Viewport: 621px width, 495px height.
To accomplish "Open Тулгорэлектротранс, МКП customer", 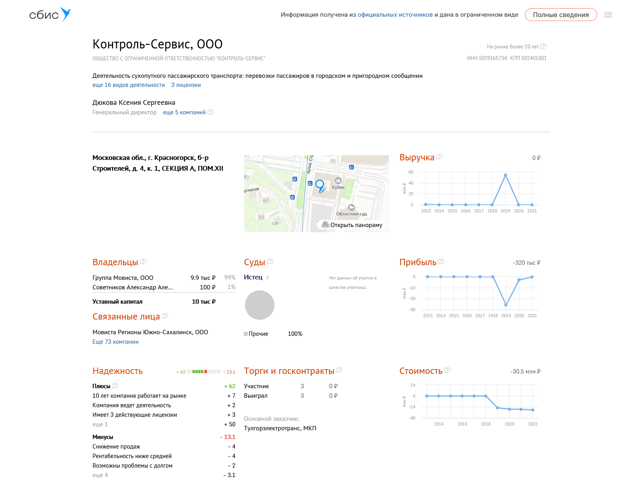I will (280, 428).
